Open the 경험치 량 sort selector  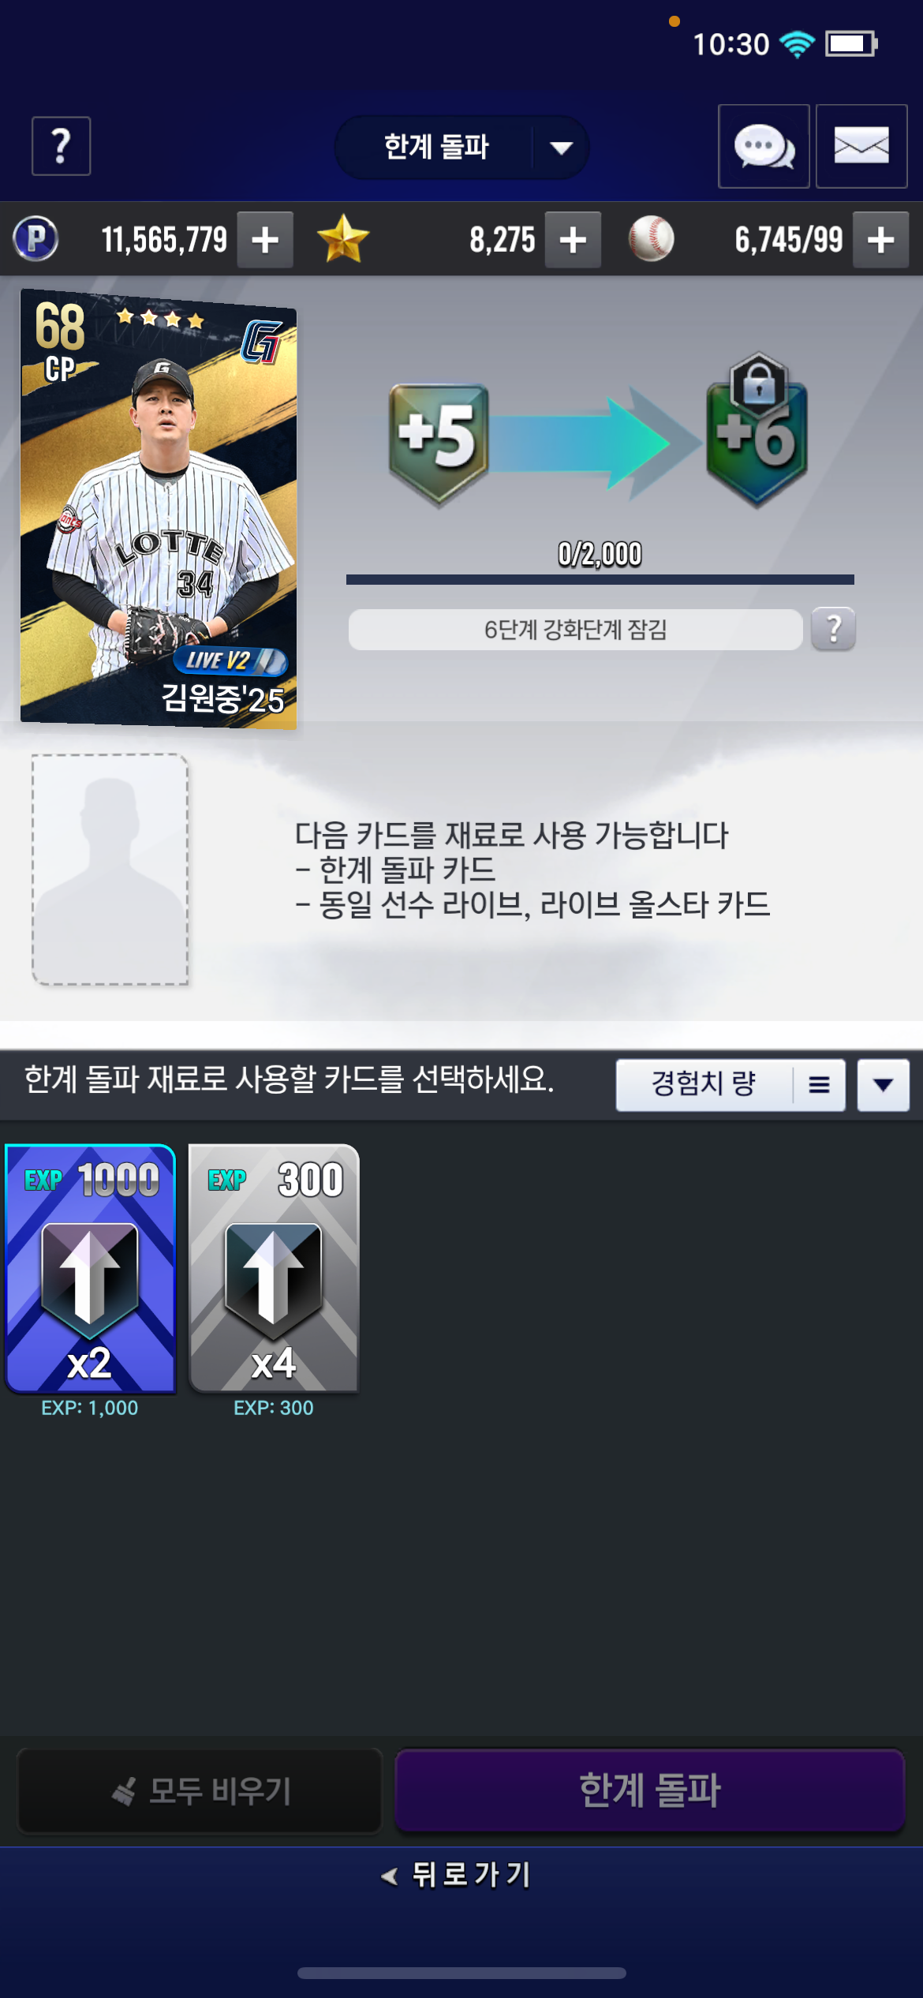731,1085
